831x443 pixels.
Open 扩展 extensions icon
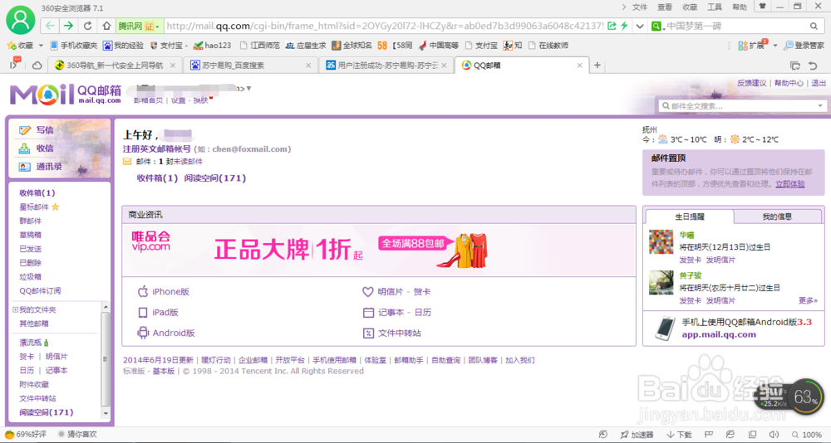tap(752, 46)
